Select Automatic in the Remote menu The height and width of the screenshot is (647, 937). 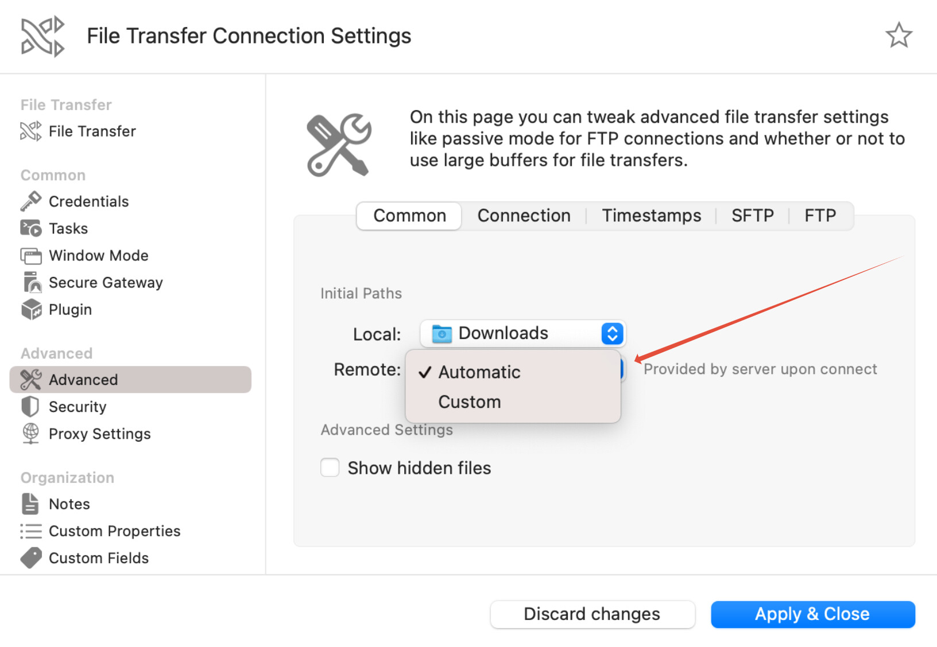(x=479, y=372)
